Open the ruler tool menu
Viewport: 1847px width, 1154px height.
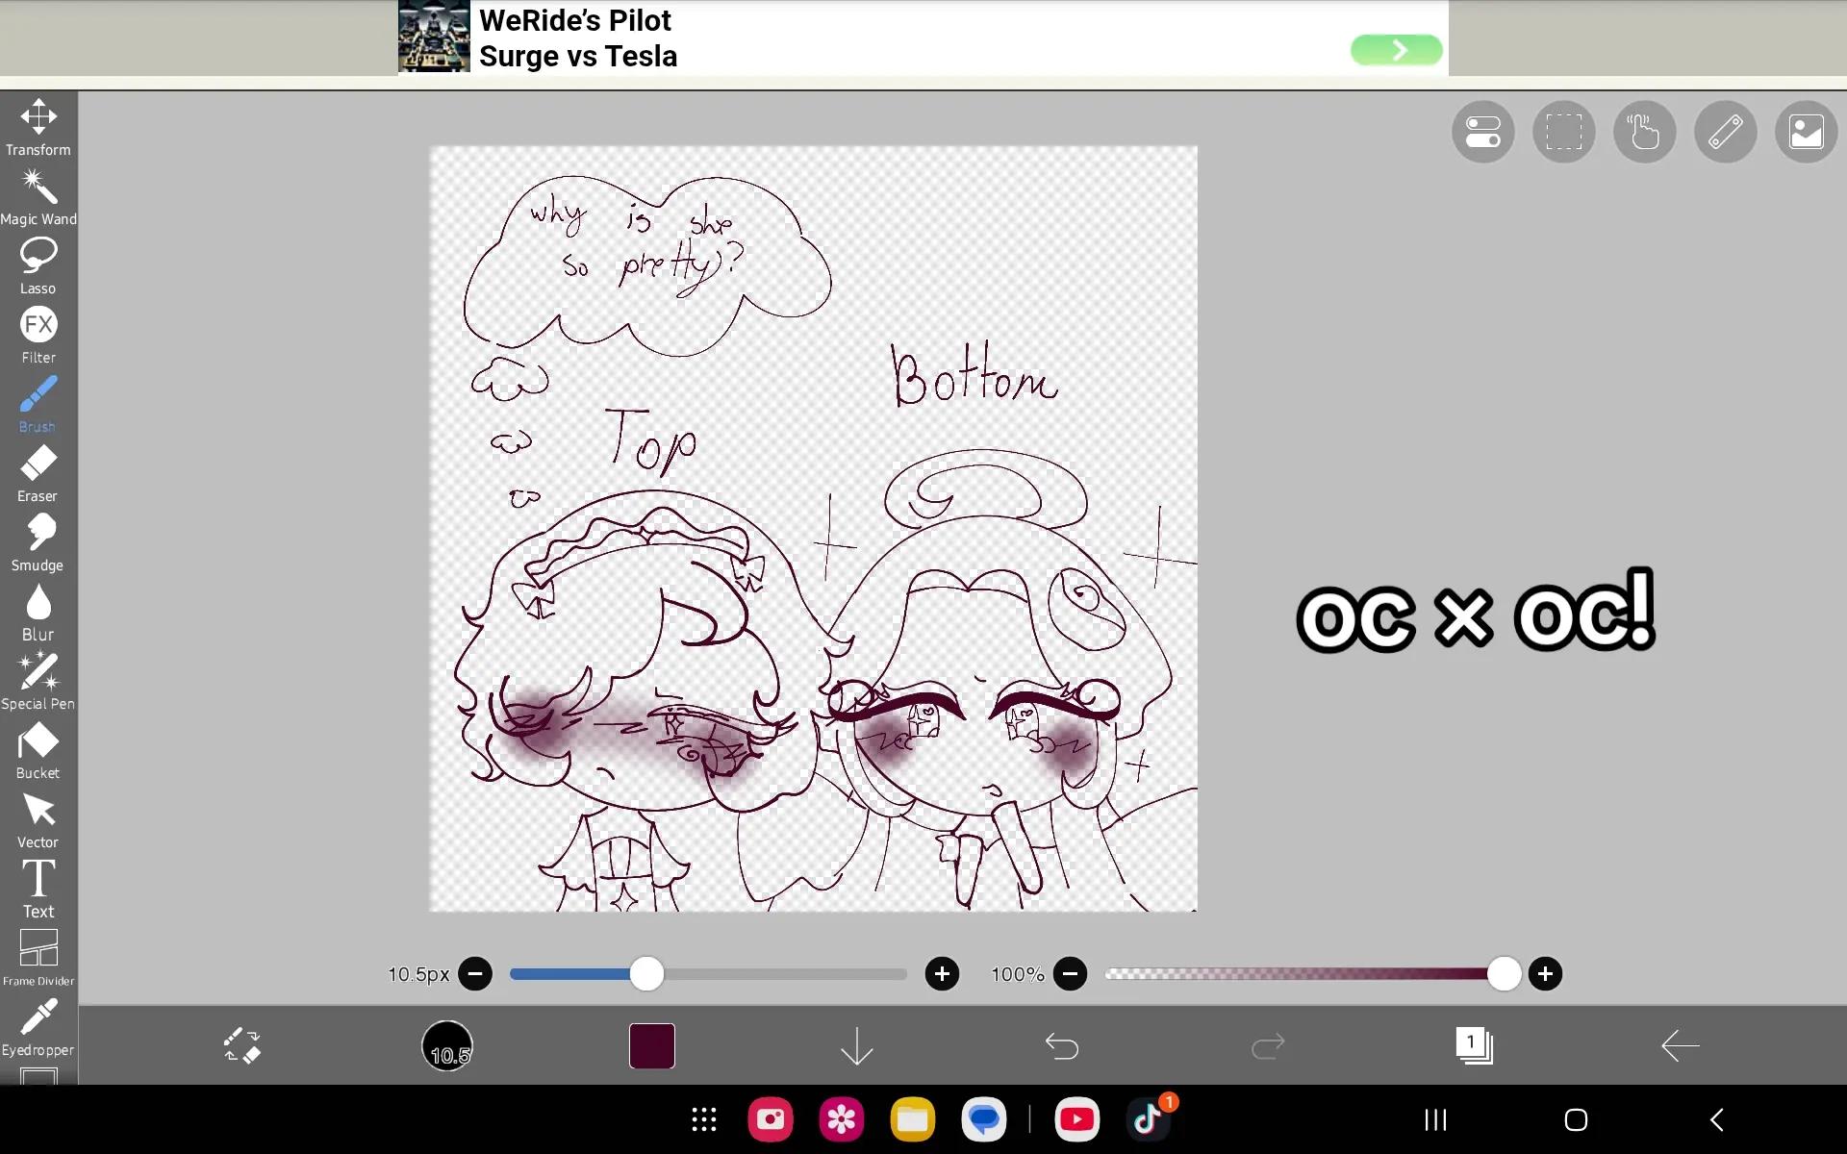point(1726,132)
